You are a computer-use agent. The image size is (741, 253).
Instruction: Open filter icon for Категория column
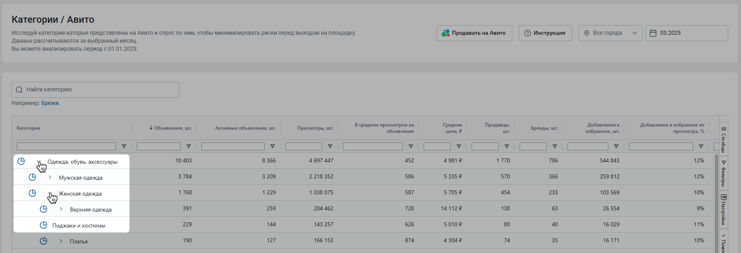click(124, 146)
